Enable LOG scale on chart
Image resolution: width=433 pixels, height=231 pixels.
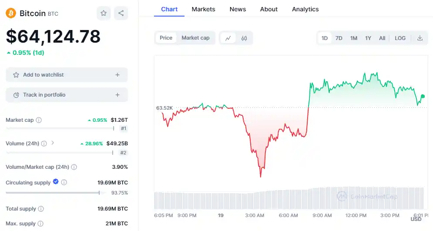click(x=400, y=38)
